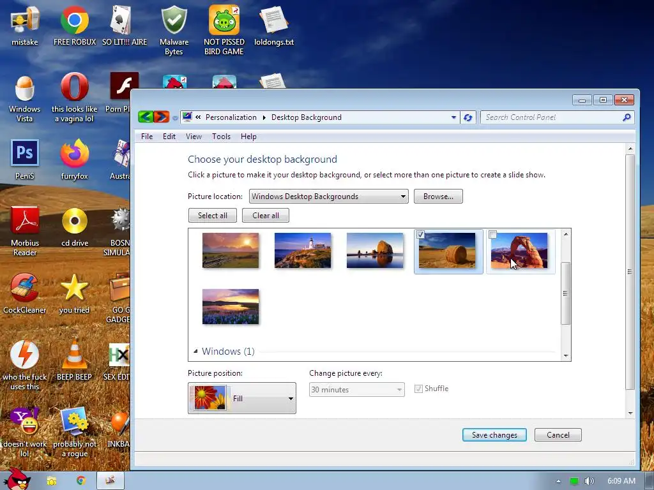654x490 pixels.
Task: Open the arrow between Personalization and Desktop Background
Action: coord(264,117)
